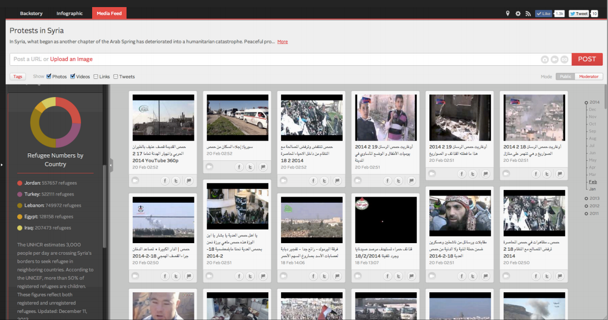Image resolution: width=608 pixels, height=320 pixels.
Task: Click video type icon on bus convoy card
Action: [210, 167]
